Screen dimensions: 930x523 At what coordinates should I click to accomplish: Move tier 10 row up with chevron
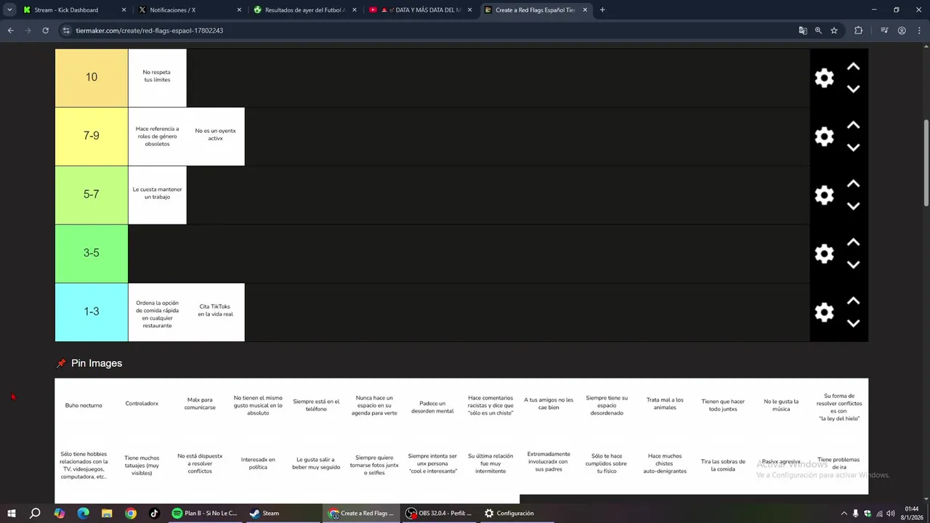[x=854, y=67]
